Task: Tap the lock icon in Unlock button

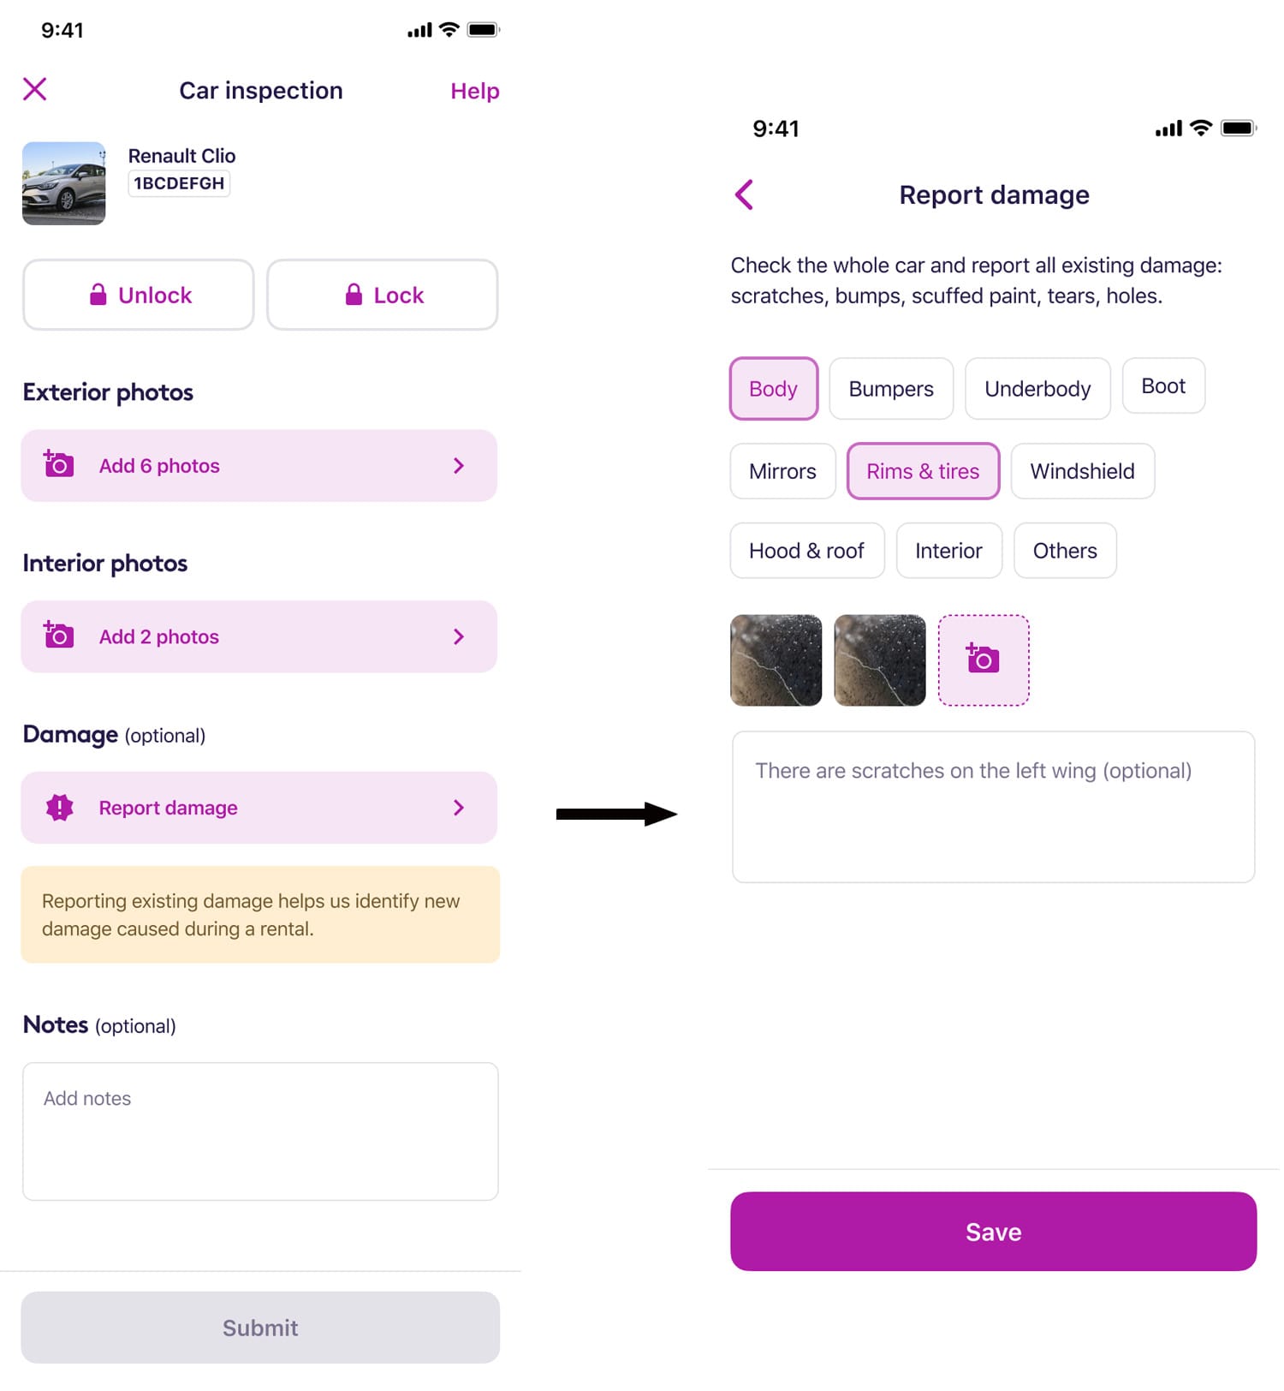Action: tap(98, 296)
